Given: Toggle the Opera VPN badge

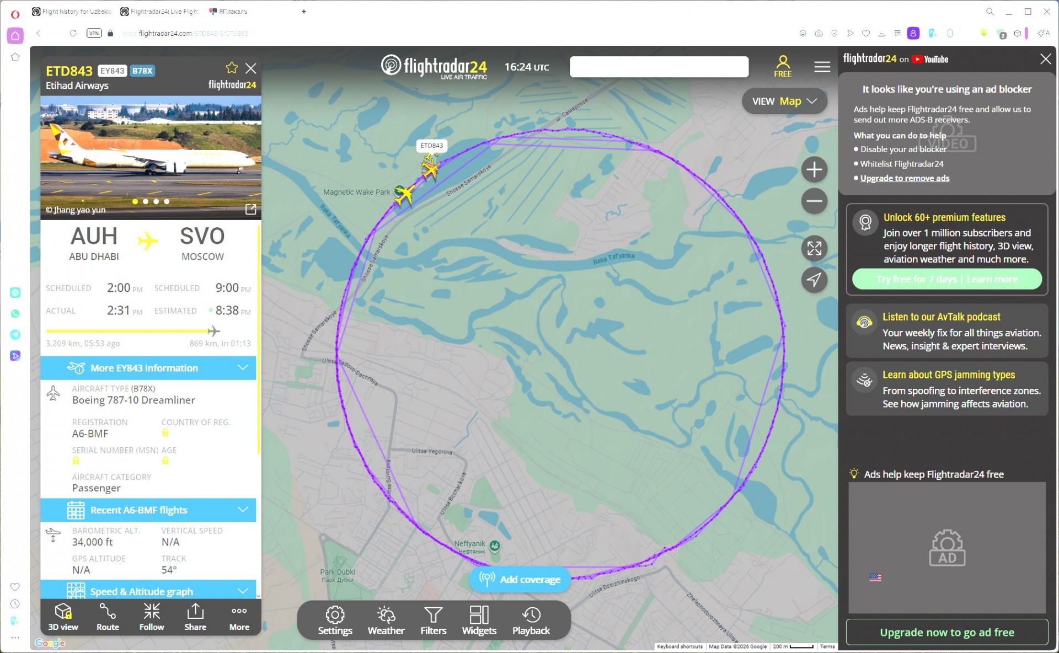Looking at the screenshot, I should click(94, 33).
